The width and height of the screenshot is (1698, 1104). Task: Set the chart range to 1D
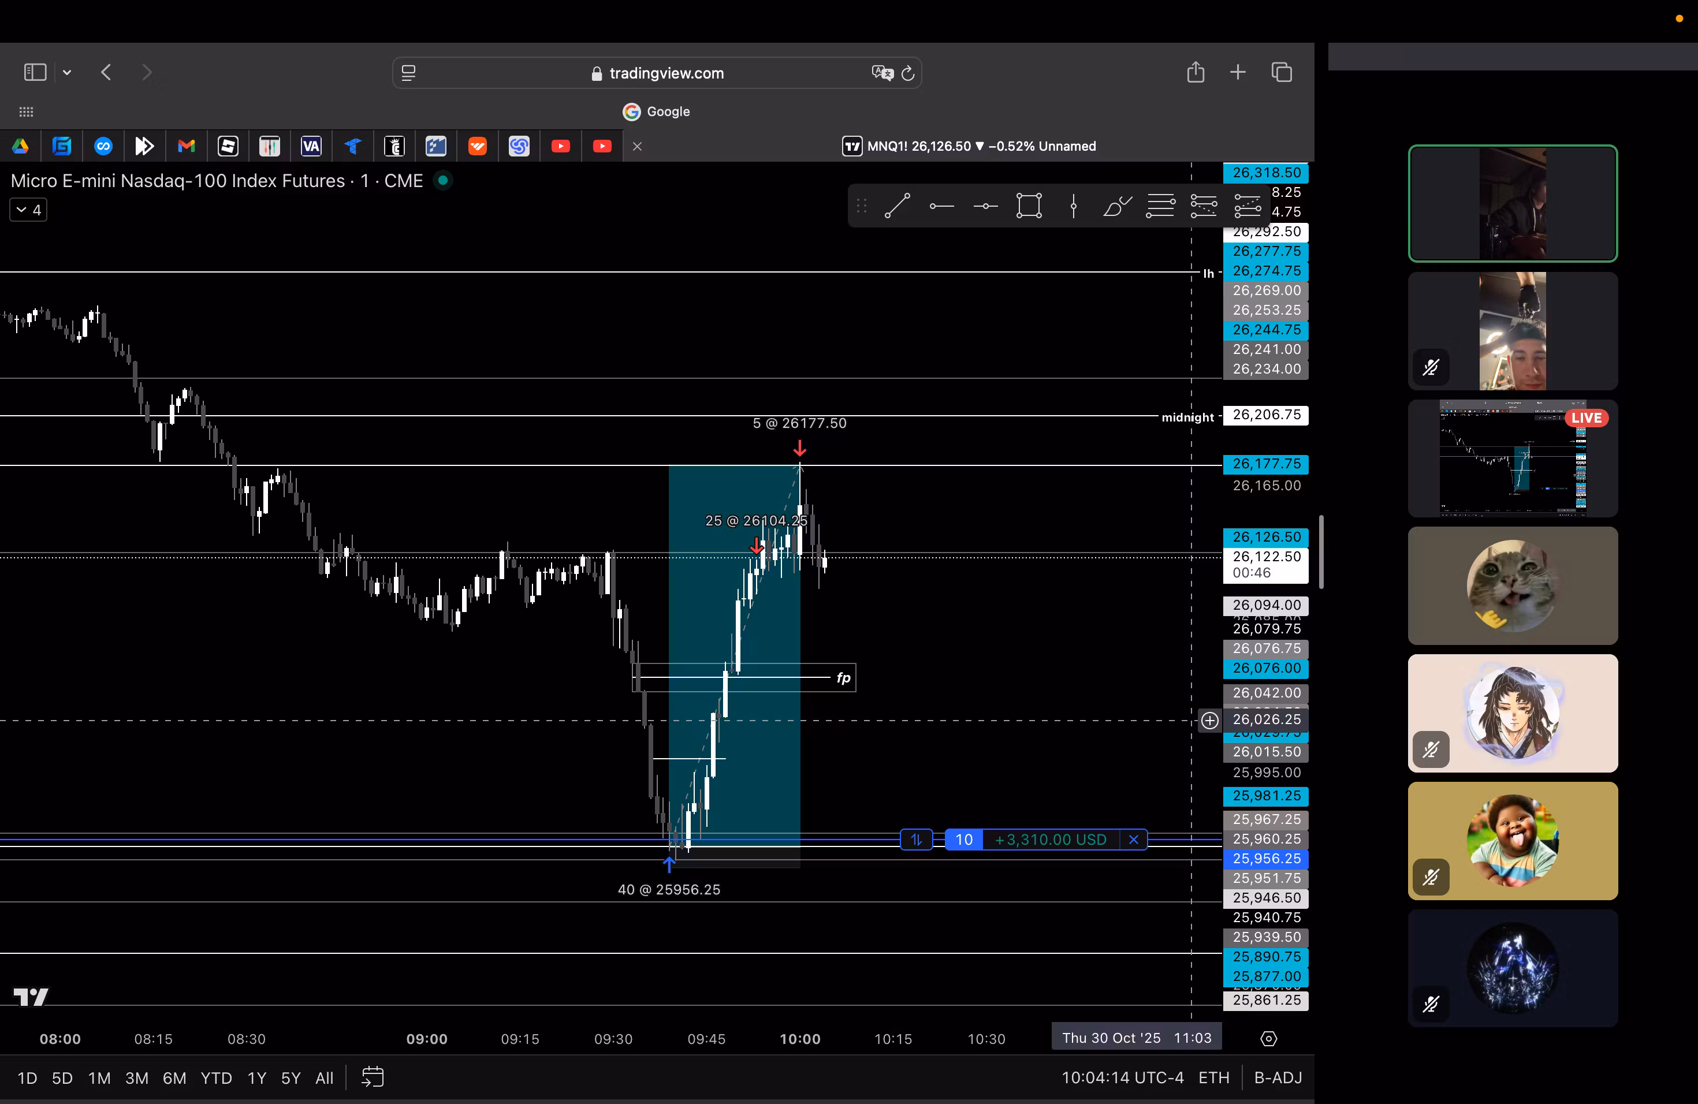pos(27,1077)
